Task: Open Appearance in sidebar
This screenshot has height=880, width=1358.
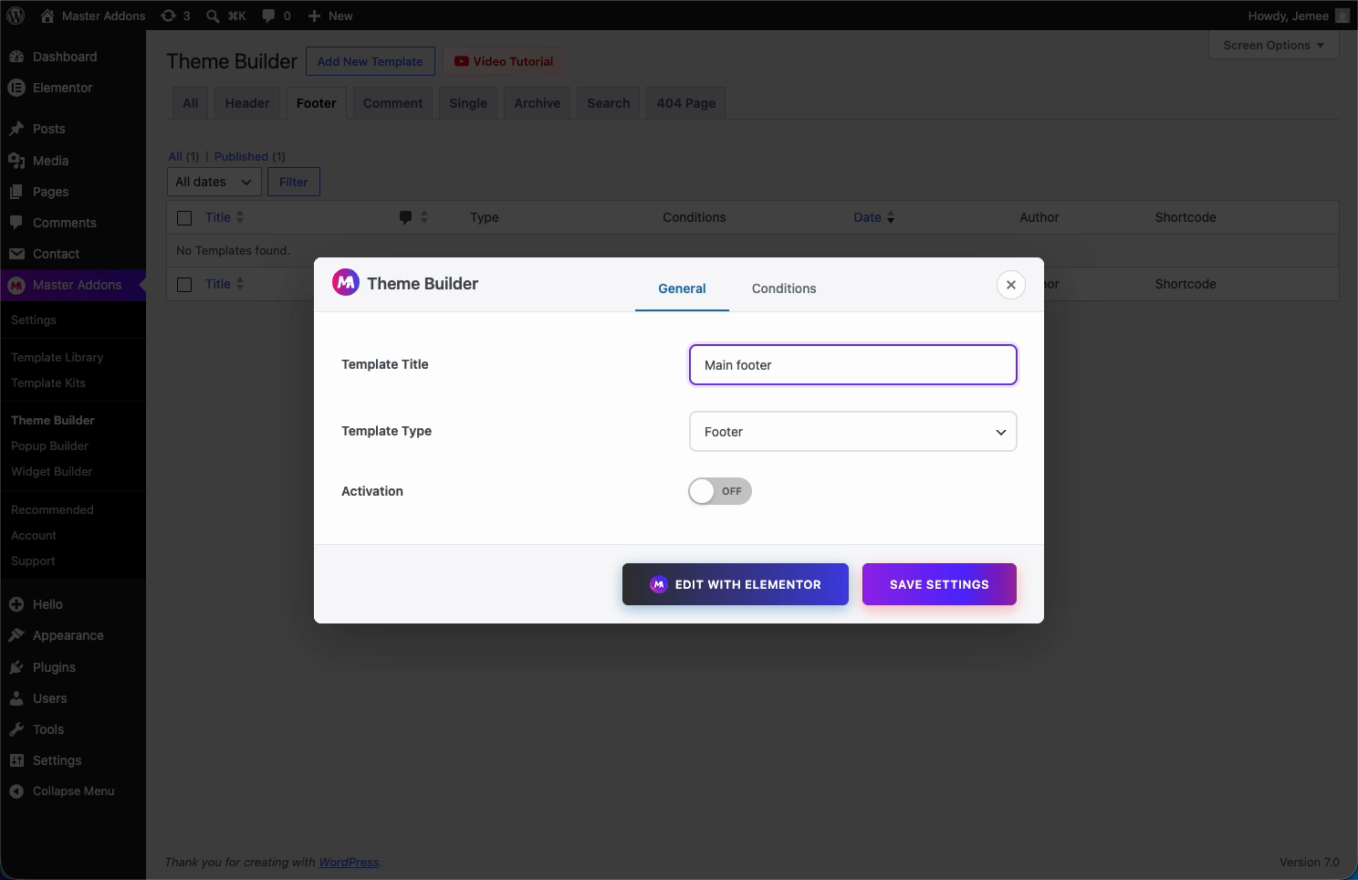Action: coord(73,635)
